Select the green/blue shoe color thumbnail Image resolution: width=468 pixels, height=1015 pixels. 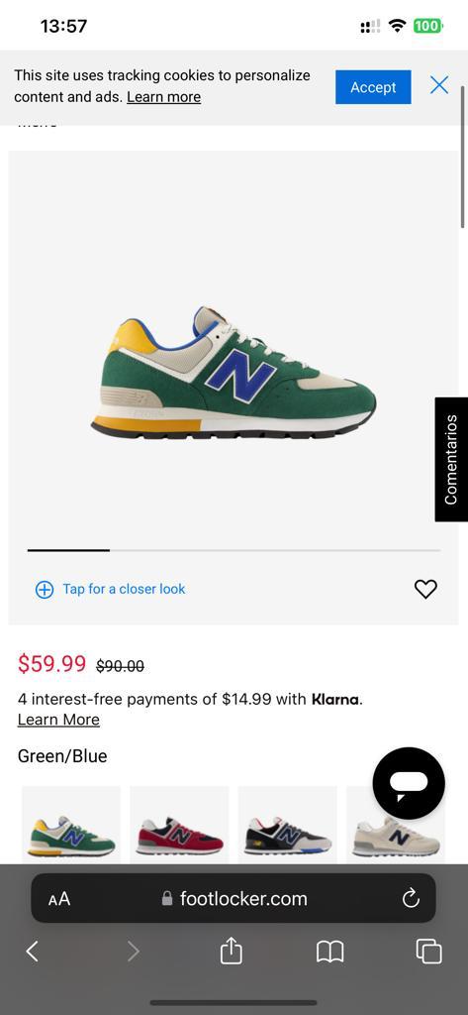71,825
